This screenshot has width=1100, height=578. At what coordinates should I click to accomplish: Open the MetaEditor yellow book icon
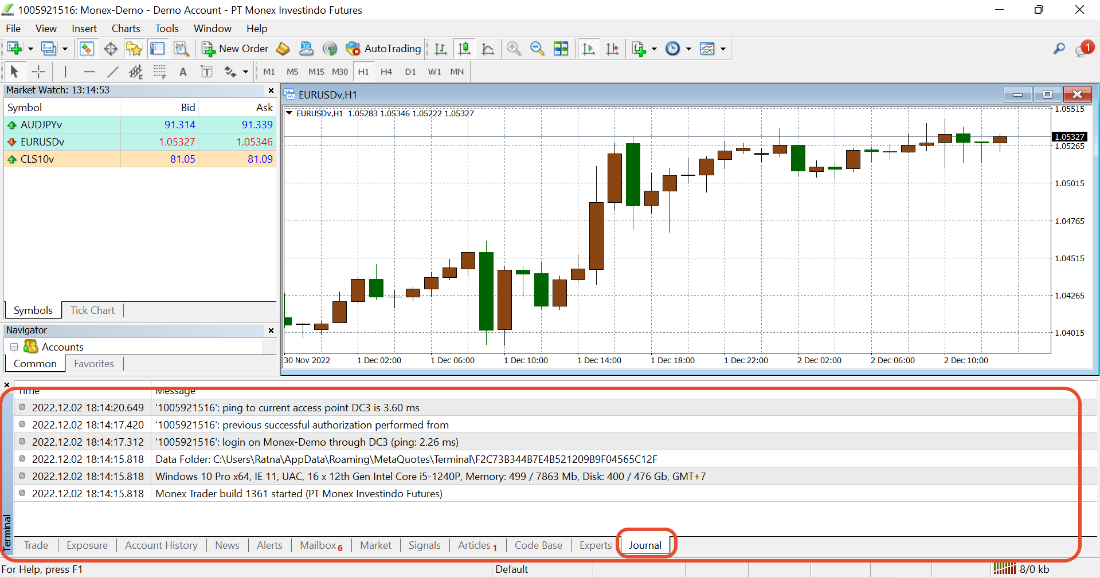[283, 49]
